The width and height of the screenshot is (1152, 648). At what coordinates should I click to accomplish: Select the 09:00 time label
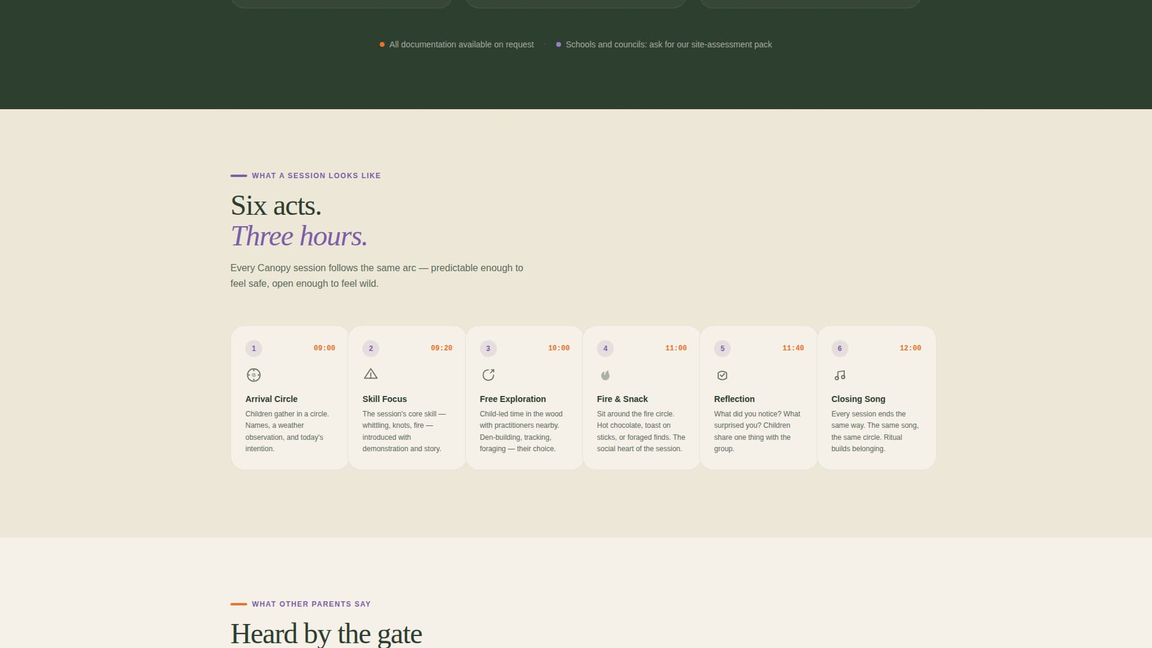325,348
